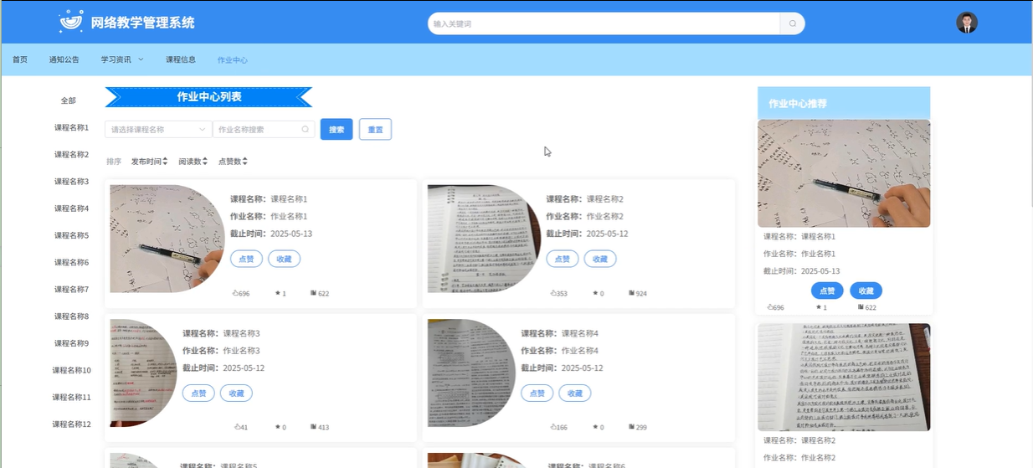Filter by 课程名称3 in the sidebar
The width and height of the screenshot is (1033, 468).
pos(72,181)
